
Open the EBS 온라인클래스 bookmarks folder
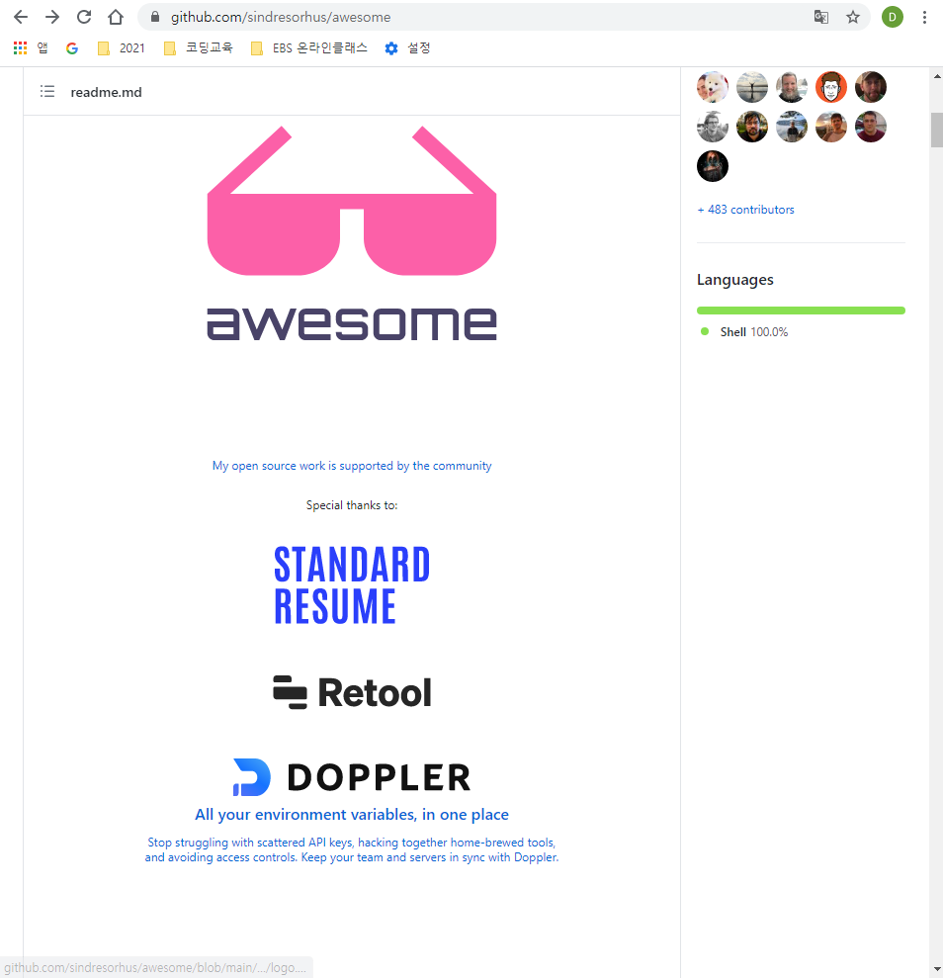pos(309,48)
